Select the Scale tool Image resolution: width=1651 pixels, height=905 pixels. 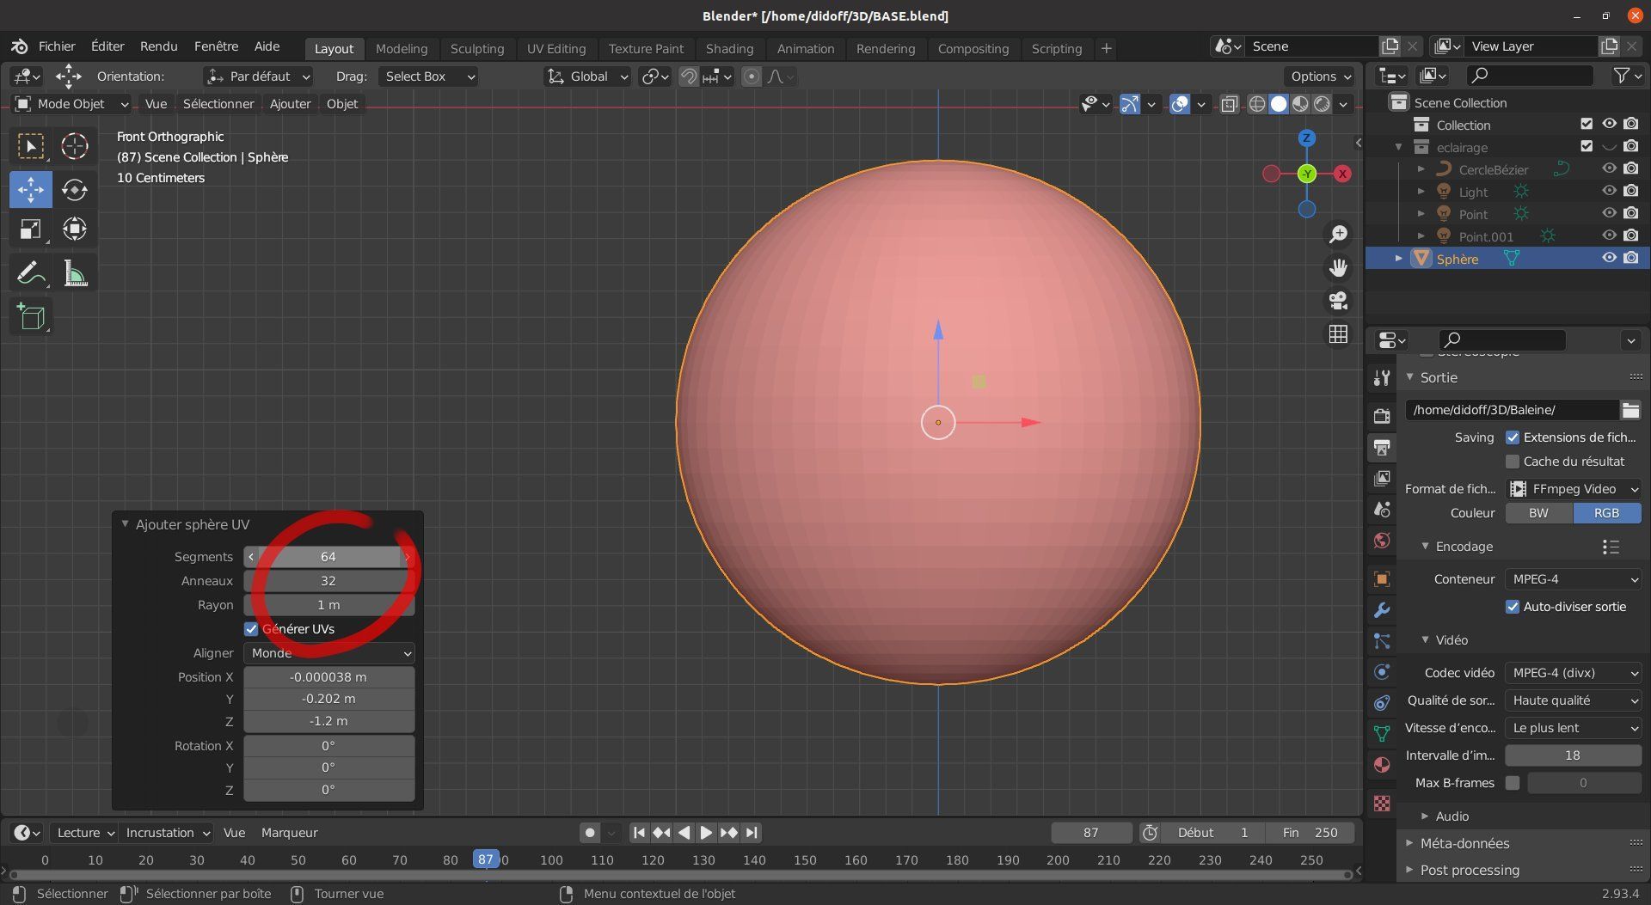tap(30, 229)
